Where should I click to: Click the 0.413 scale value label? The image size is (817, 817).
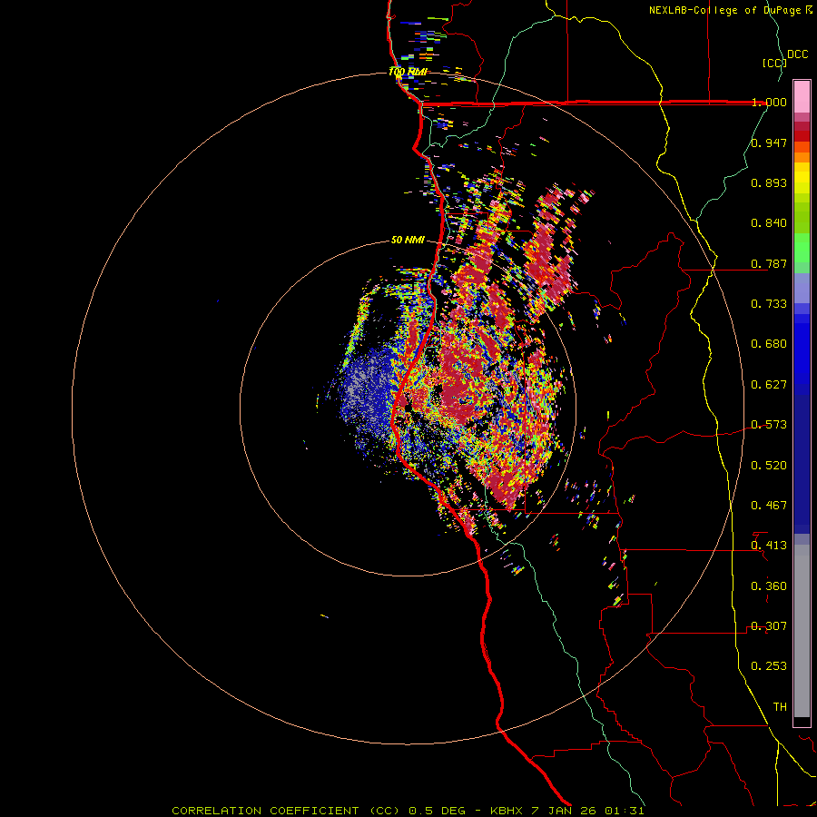(x=769, y=546)
